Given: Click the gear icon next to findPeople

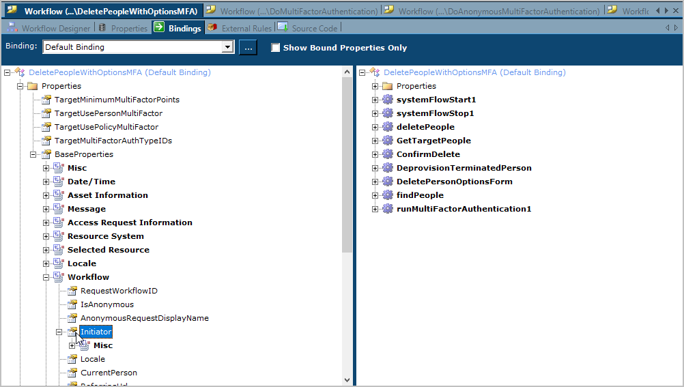Looking at the screenshot, I should point(388,195).
